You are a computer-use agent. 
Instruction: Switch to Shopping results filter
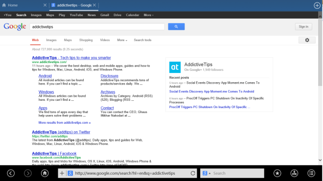86,40
